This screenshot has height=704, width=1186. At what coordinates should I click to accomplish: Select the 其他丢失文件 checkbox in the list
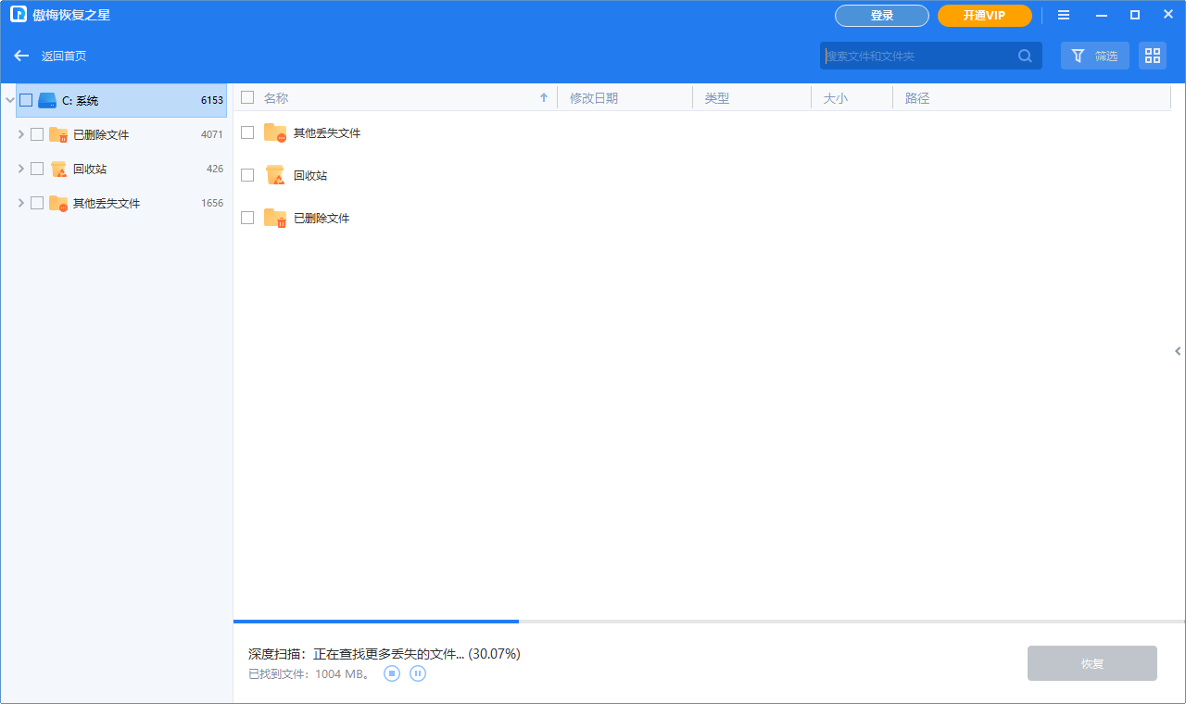coord(246,132)
